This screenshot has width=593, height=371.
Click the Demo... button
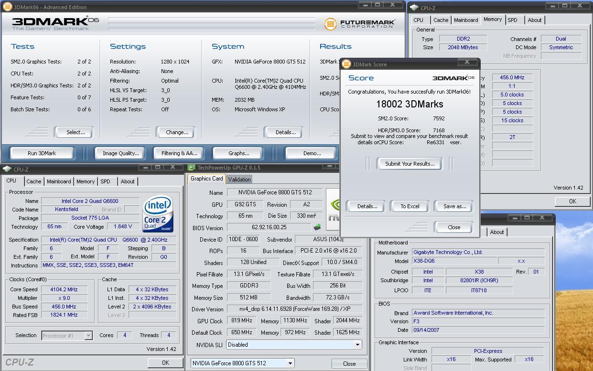tap(312, 153)
